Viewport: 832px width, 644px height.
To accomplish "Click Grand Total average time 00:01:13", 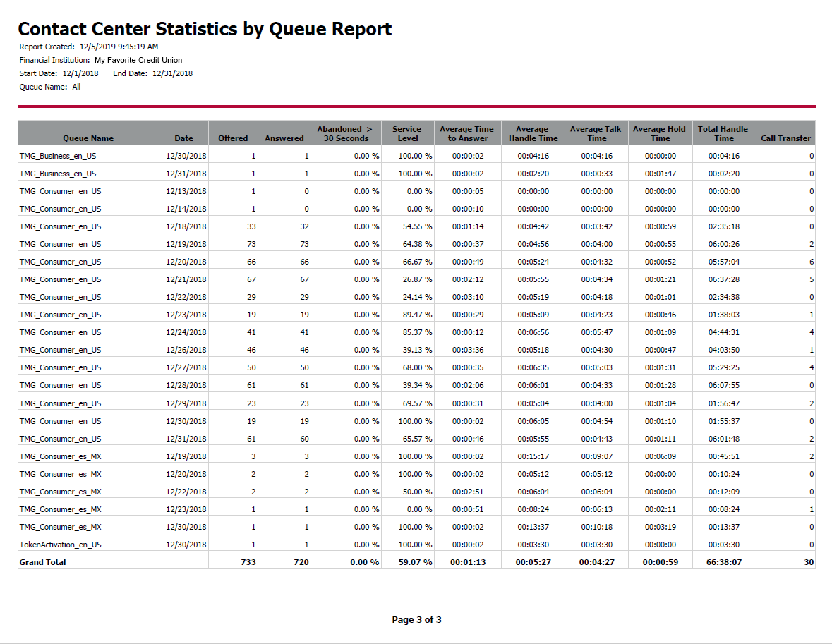I will [x=467, y=562].
